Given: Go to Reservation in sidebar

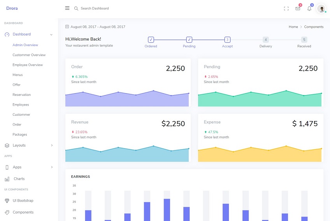Looking at the screenshot, I should [x=22, y=95].
